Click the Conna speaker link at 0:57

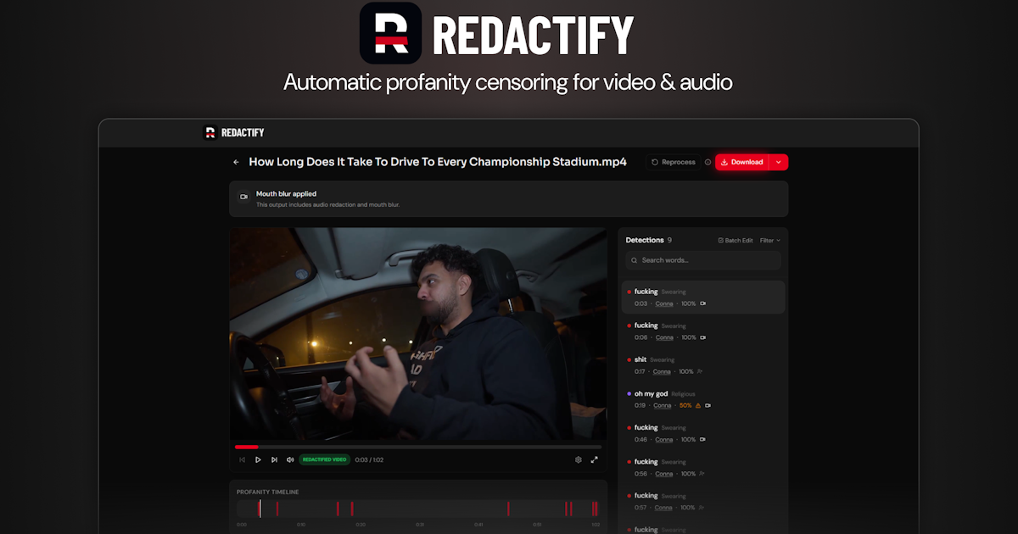(663, 507)
